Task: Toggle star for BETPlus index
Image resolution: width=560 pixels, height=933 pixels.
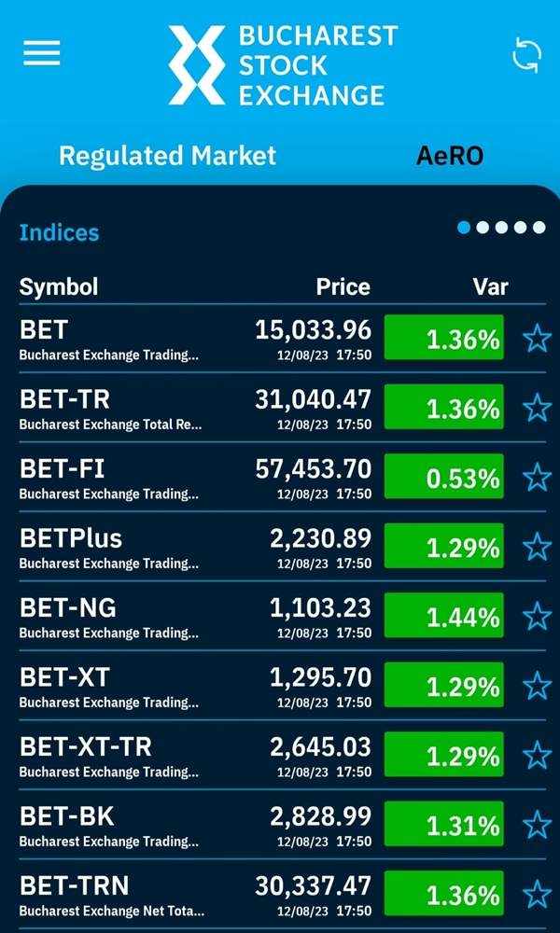Action: click(x=537, y=547)
